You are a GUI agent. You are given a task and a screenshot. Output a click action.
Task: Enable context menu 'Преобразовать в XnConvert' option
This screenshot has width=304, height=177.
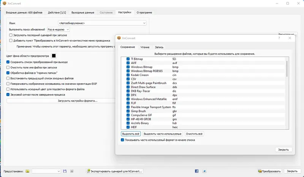pyautogui.click(x=11, y=40)
